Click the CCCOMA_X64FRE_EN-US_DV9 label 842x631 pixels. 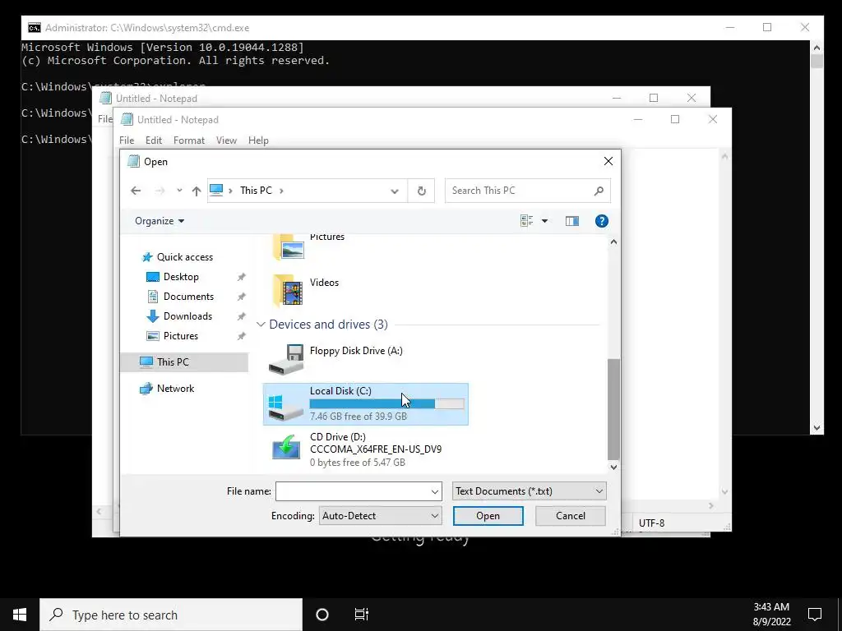[375, 449]
